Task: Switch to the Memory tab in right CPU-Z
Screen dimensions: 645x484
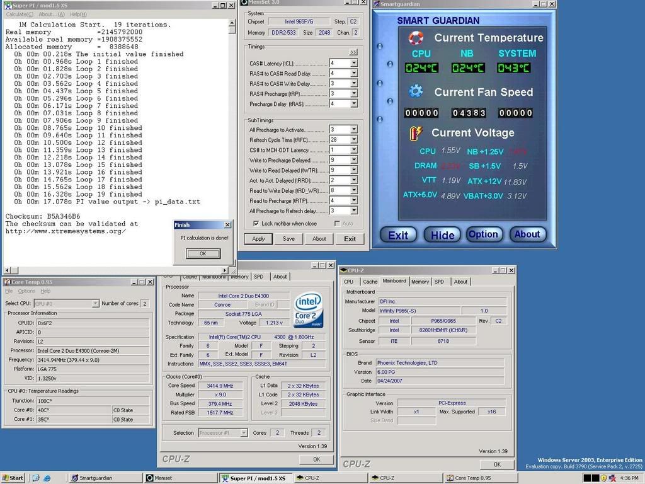Action: (x=420, y=282)
